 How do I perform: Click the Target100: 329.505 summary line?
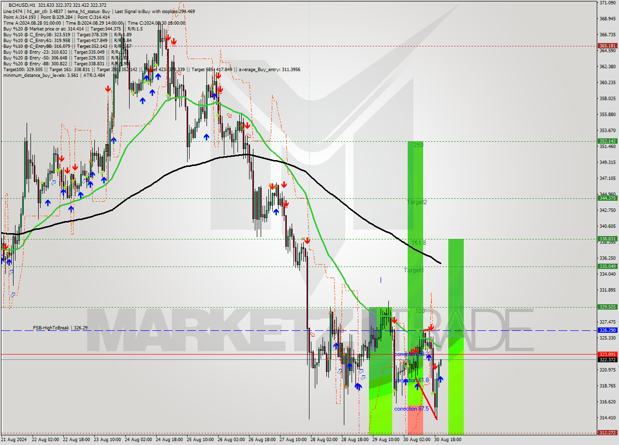pos(151,69)
